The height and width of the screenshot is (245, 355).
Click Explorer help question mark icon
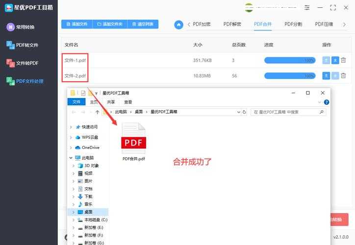(x=327, y=102)
